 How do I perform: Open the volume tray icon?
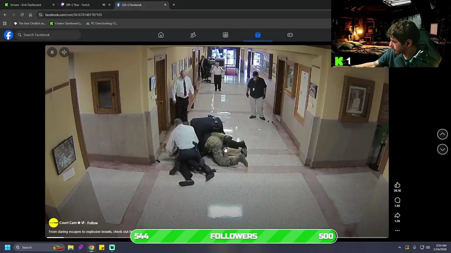click(428, 247)
